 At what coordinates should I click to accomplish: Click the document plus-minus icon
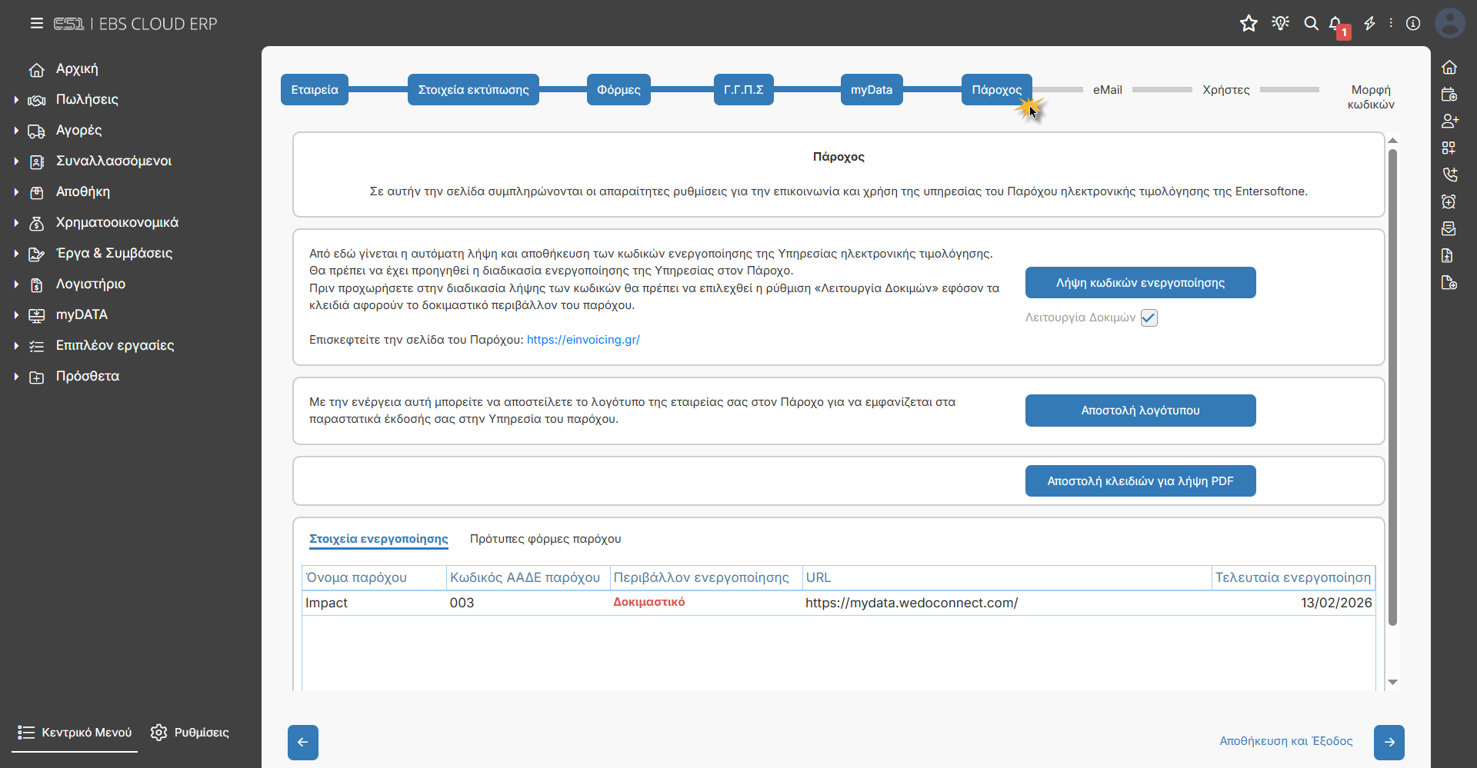[x=1448, y=255]
